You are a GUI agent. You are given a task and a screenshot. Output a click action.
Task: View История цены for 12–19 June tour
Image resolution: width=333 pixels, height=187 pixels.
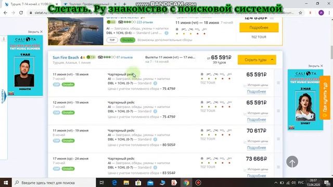pyautogui.click(x=258, y=113)
